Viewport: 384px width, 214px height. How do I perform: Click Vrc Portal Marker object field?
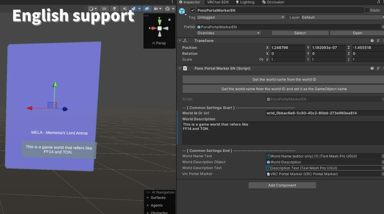pyautogui.click(x=323, y=174)
